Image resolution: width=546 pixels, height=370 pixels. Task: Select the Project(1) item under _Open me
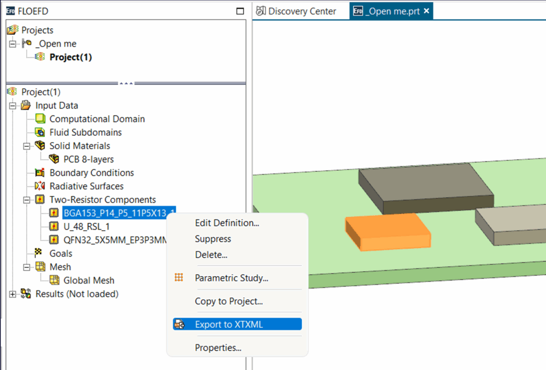click(x=70, y=57)
